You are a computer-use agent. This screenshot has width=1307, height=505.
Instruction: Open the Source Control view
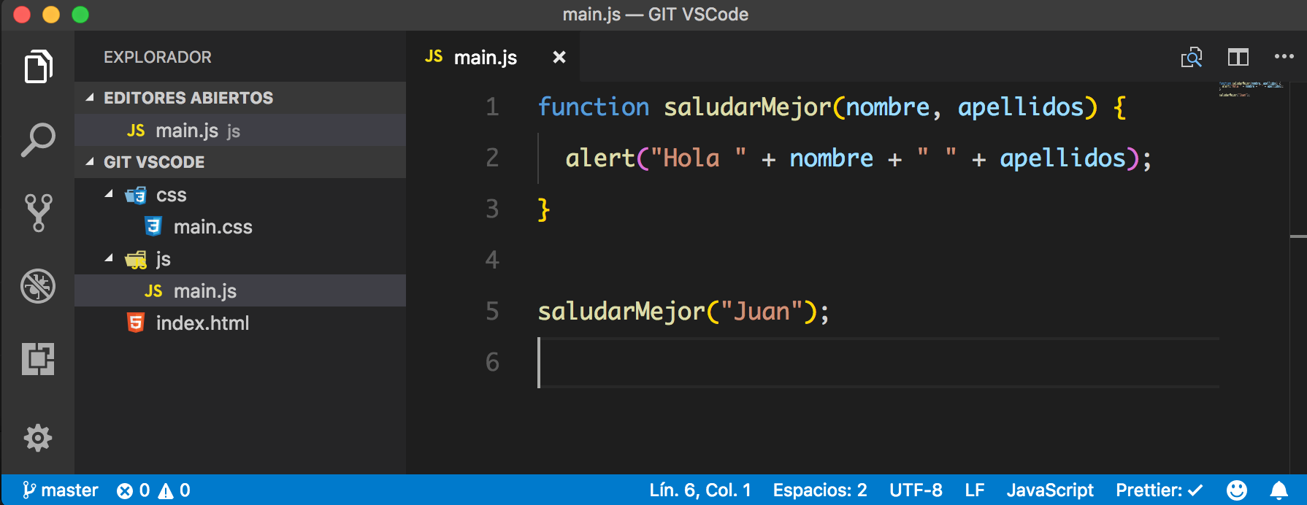click(38, 212)
